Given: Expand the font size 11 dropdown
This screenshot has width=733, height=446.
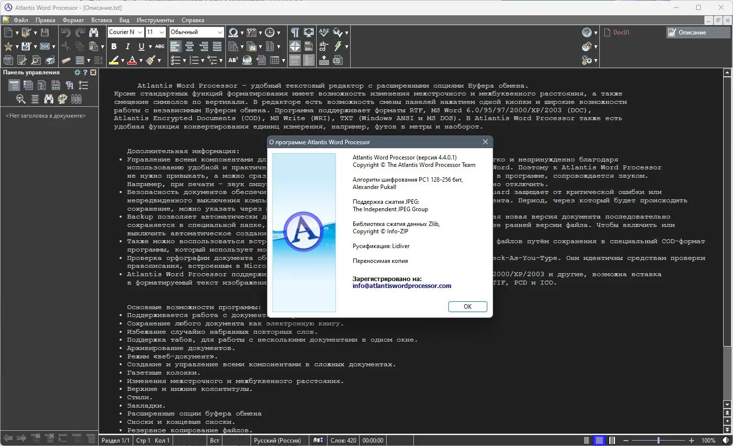Looking at the screenshot, I should tap(155, 32).
